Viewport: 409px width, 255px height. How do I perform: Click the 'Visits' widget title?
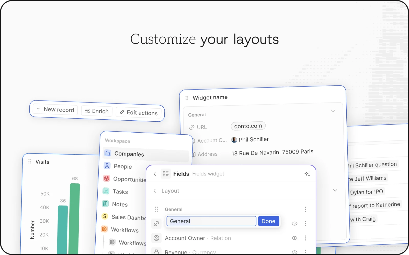point(42,162)
